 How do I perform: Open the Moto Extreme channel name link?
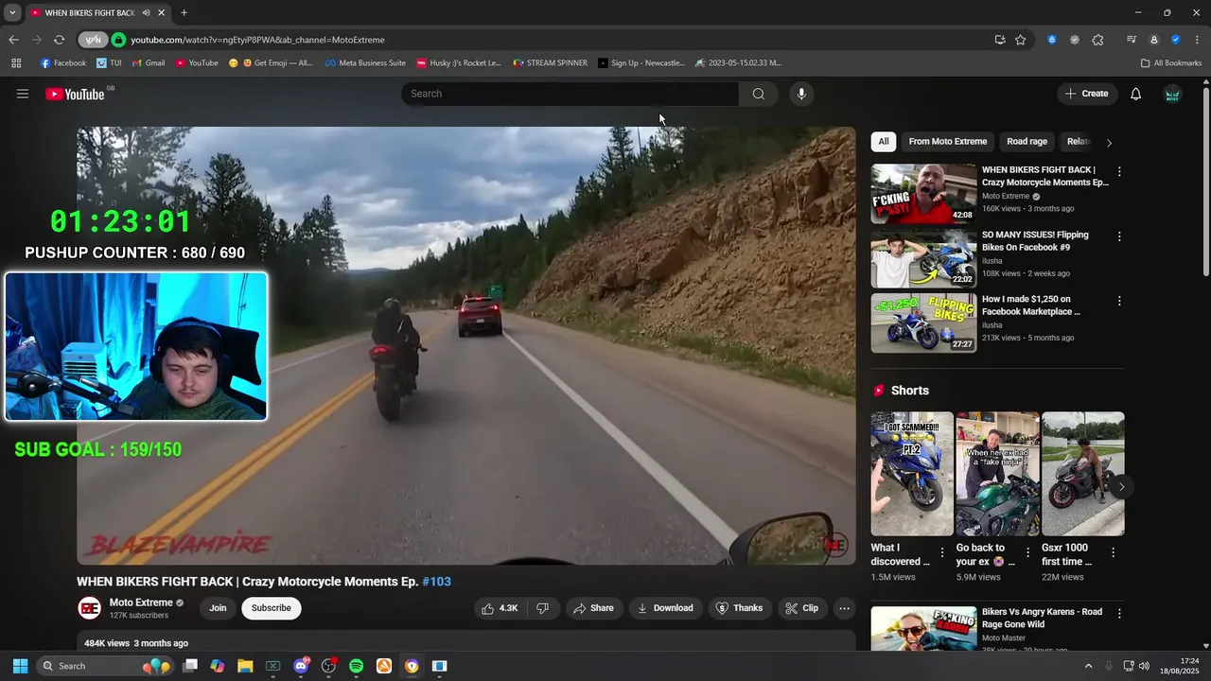coord(141,602)
